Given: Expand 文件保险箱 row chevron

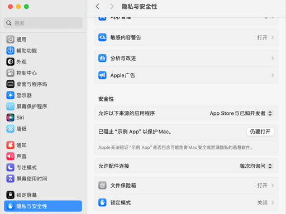Looking at the screenshot, I should [x=273, y=186].
